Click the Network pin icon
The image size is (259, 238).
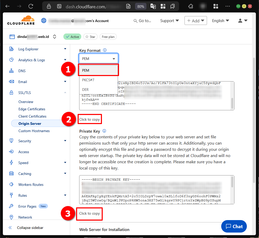11,217
